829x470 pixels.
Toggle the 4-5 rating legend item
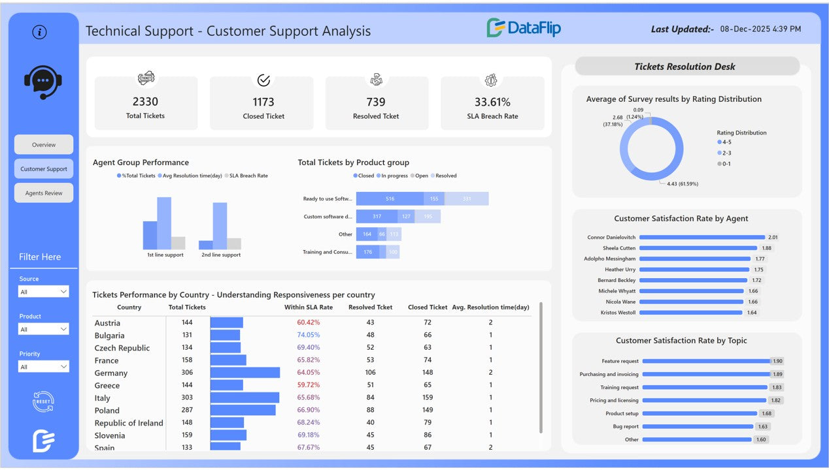[724, 142]
